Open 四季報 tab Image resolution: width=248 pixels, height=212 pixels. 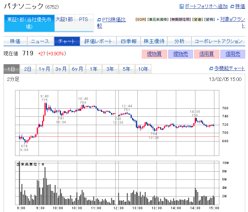pyautogui.click(x=129, y=41)
